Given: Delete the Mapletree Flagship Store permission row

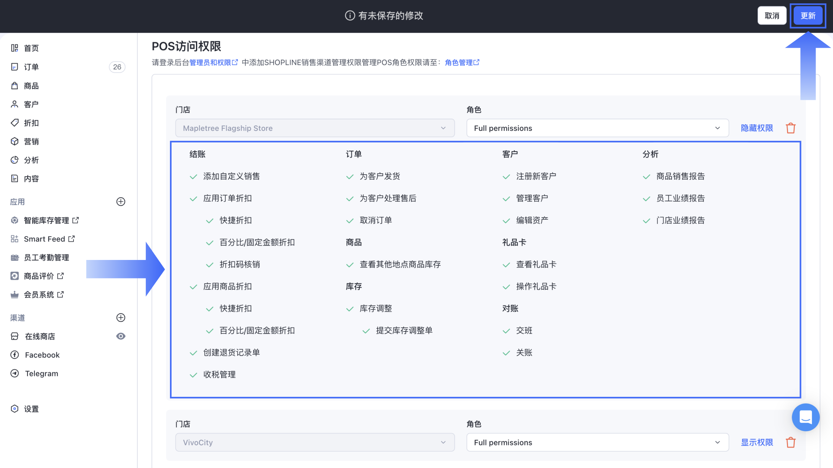Looking at the screenshot, I should tap(790, 128).
